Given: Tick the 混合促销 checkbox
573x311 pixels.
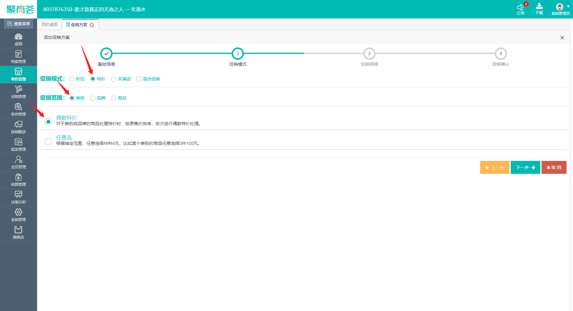Looking at the screenshot, I should (139, 79).
